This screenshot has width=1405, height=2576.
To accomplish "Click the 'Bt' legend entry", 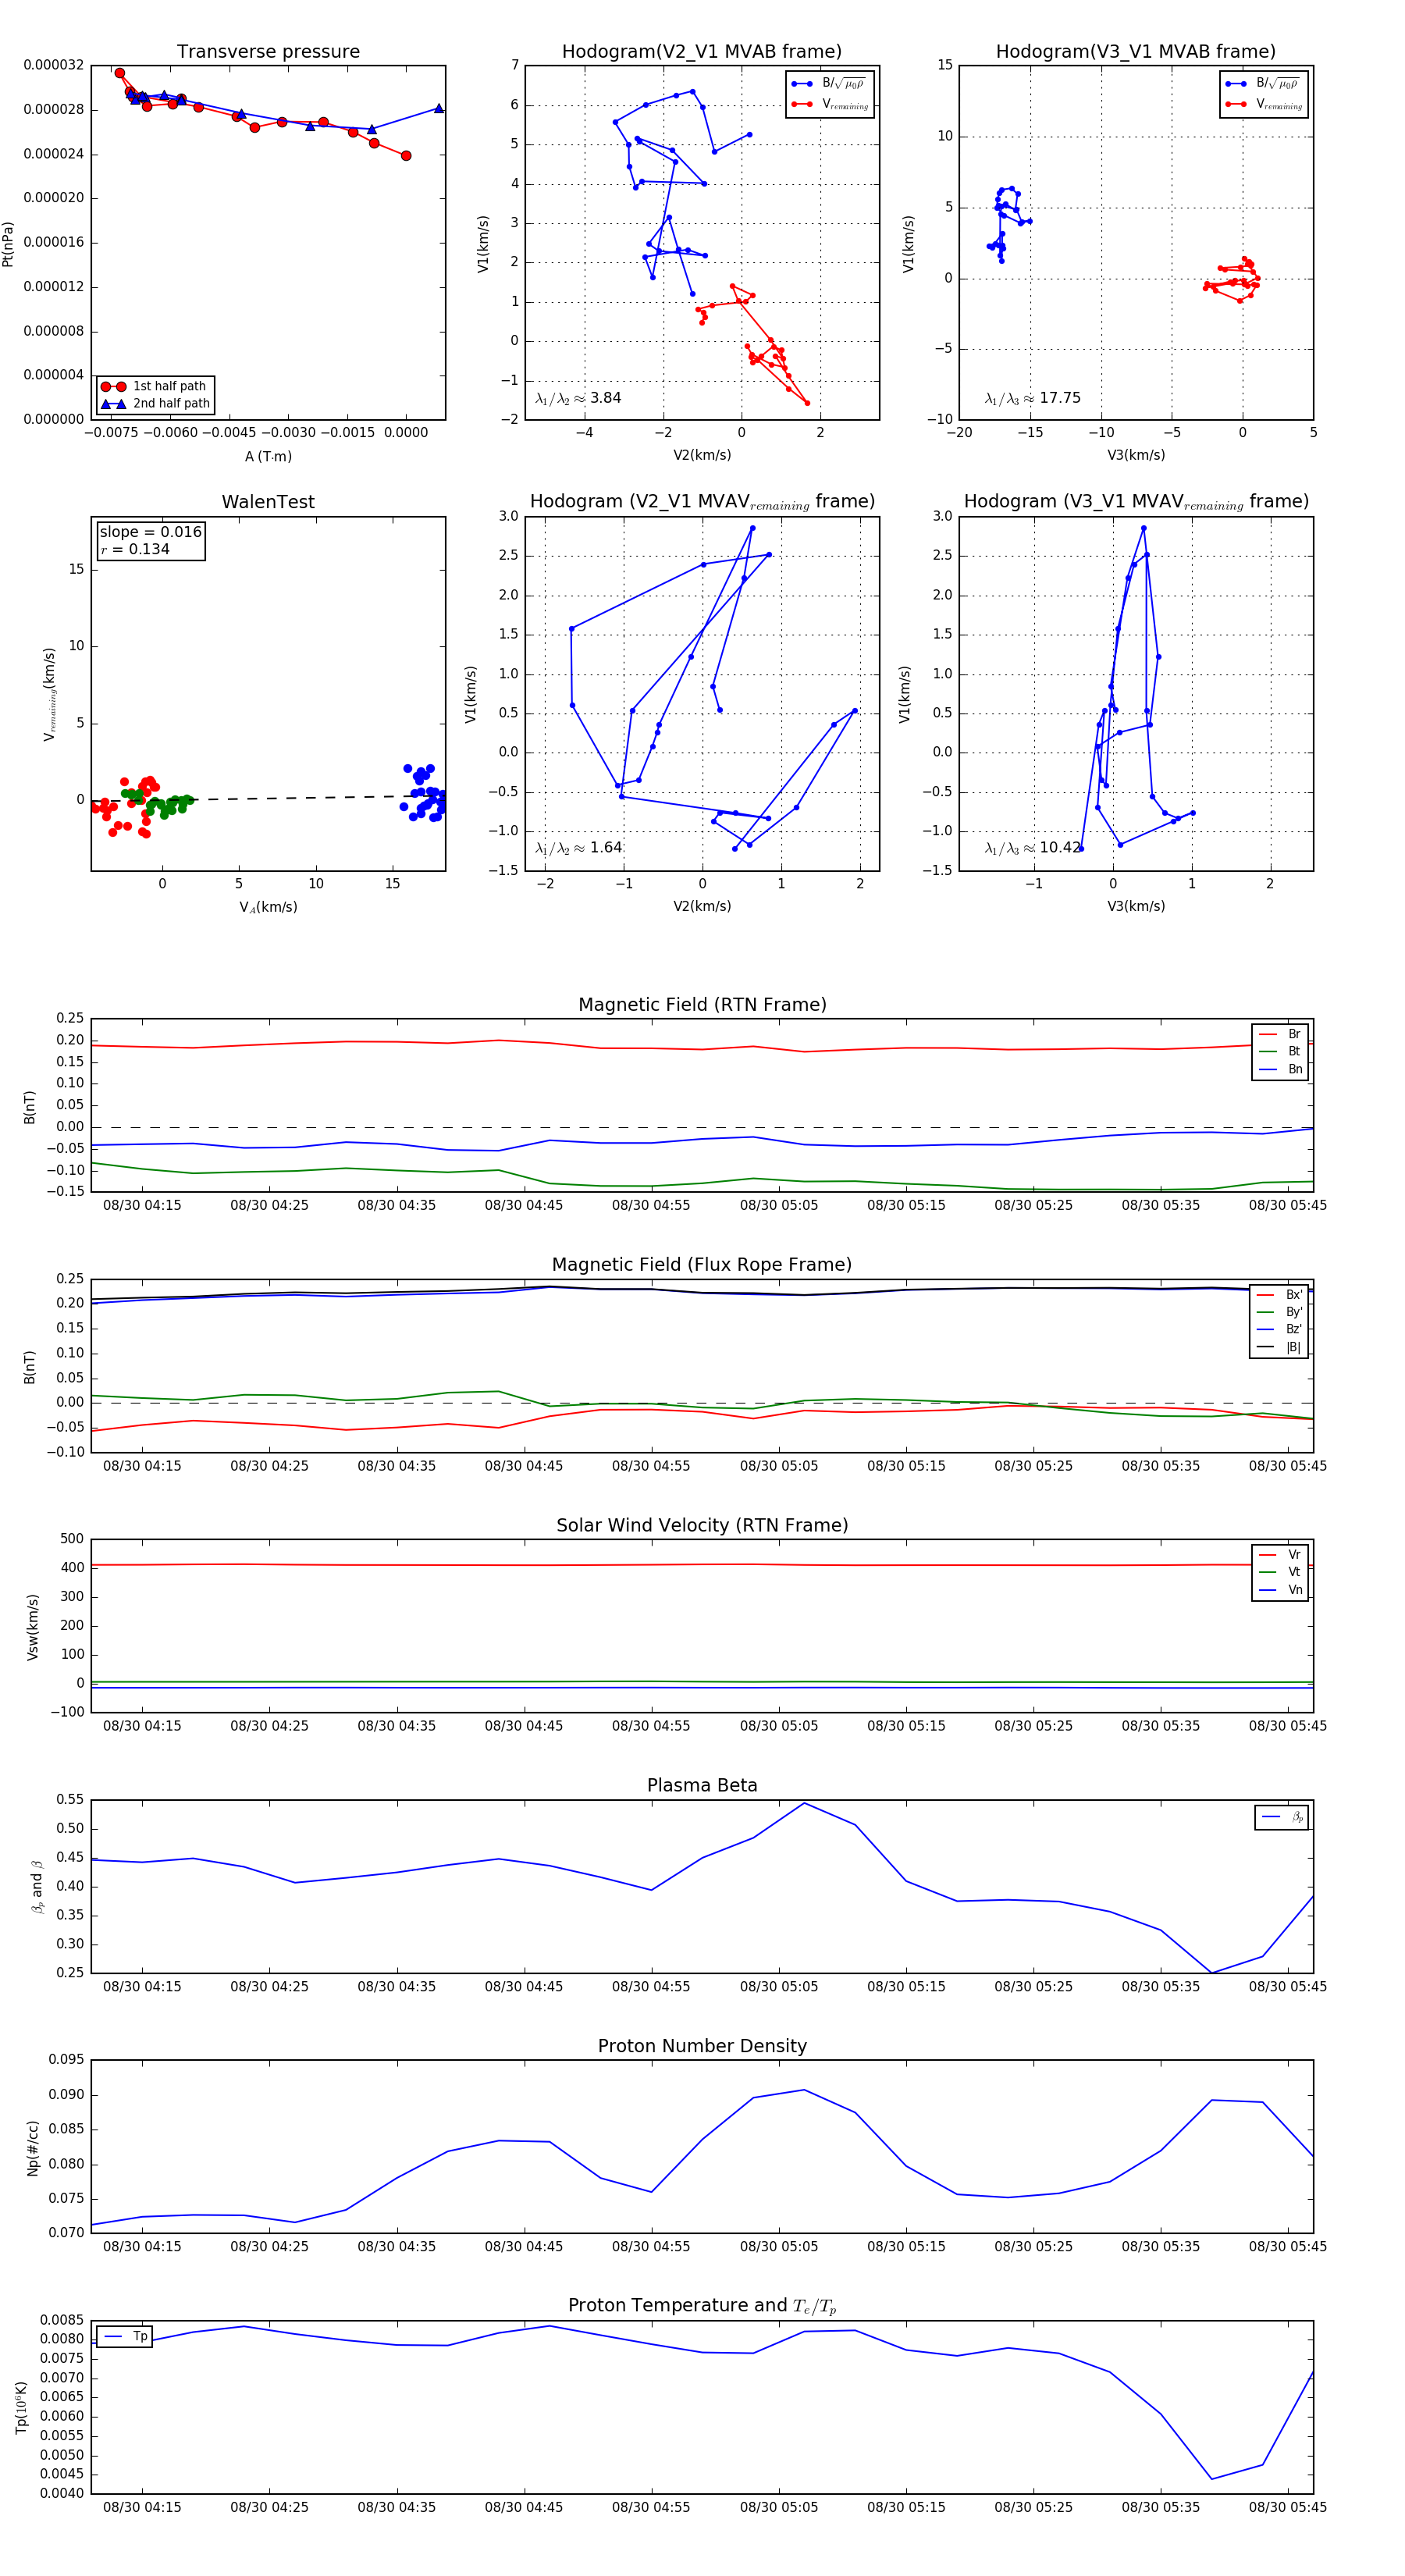I will [x=1280, y=1052].
